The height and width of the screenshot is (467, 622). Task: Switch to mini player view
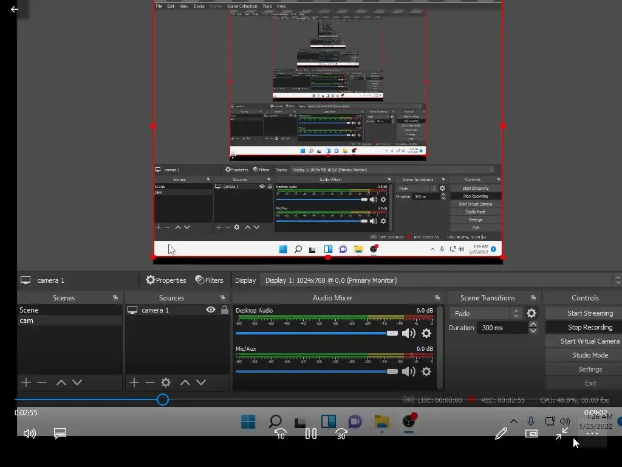(531, 433)
